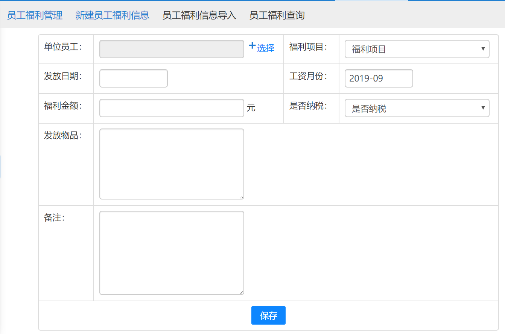The height and width of the screenshot is (334, 505).
Task: Click the resize handle of 备注 textarea
Action: click(x=241, y=292)
